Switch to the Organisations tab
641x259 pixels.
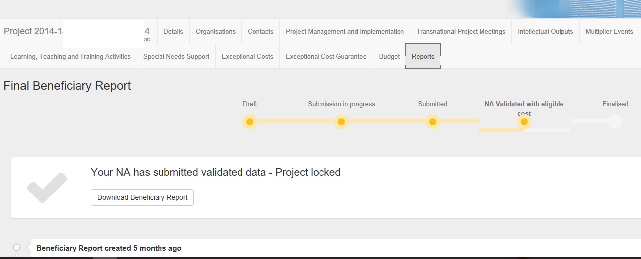216,31
